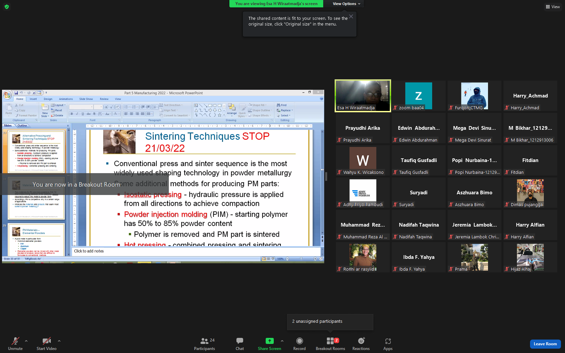Select the Format Painter tool
Screen dimensions: 565x353
coord(26,115)
